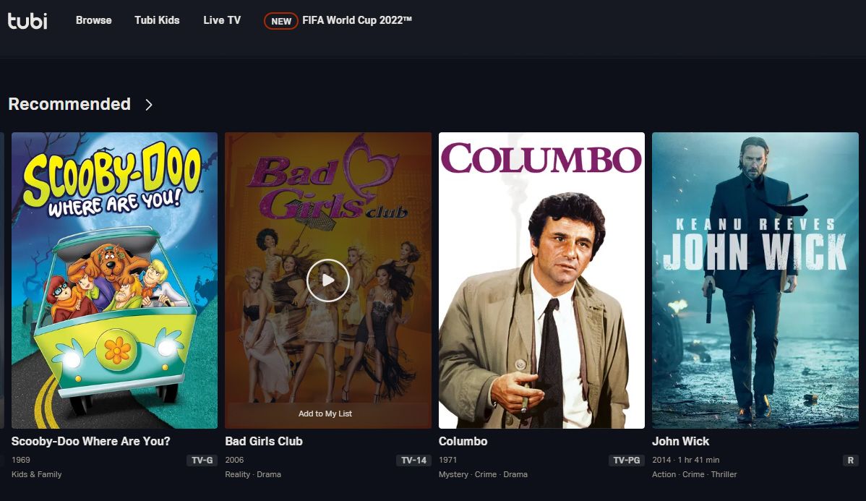866x501 pixels.
Task: Open FIFA World Cup 2022 section
Action: pyautogui.click(x=357, y=20)
